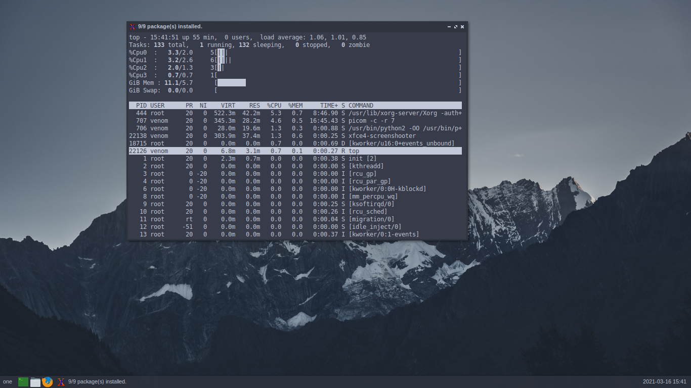
Task: Select the [ksoftirqd/0] process row
Action: [295, 204]
